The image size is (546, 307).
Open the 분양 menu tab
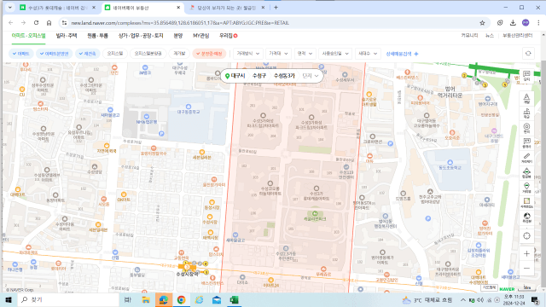tap(178, 36)
